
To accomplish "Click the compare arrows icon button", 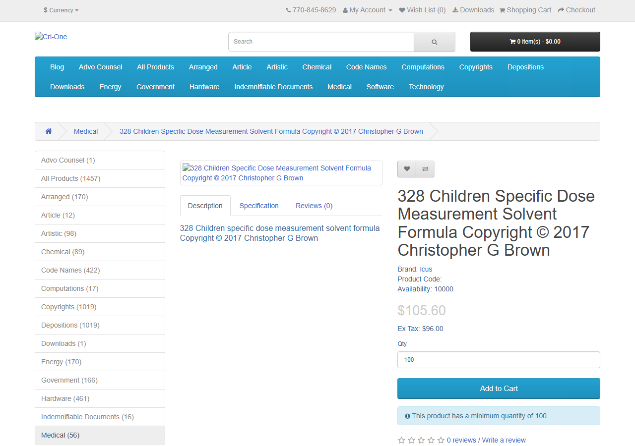I will click(425, 169).
